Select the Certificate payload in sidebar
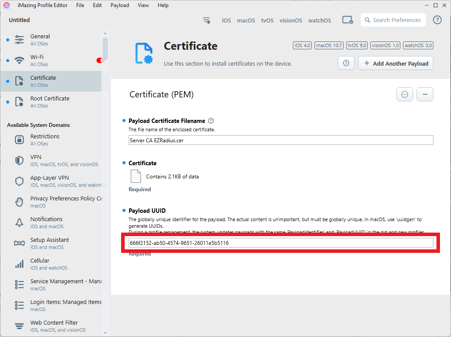Image resolution: width=451 pixels, height=337 pixels. tap(51, 81)
